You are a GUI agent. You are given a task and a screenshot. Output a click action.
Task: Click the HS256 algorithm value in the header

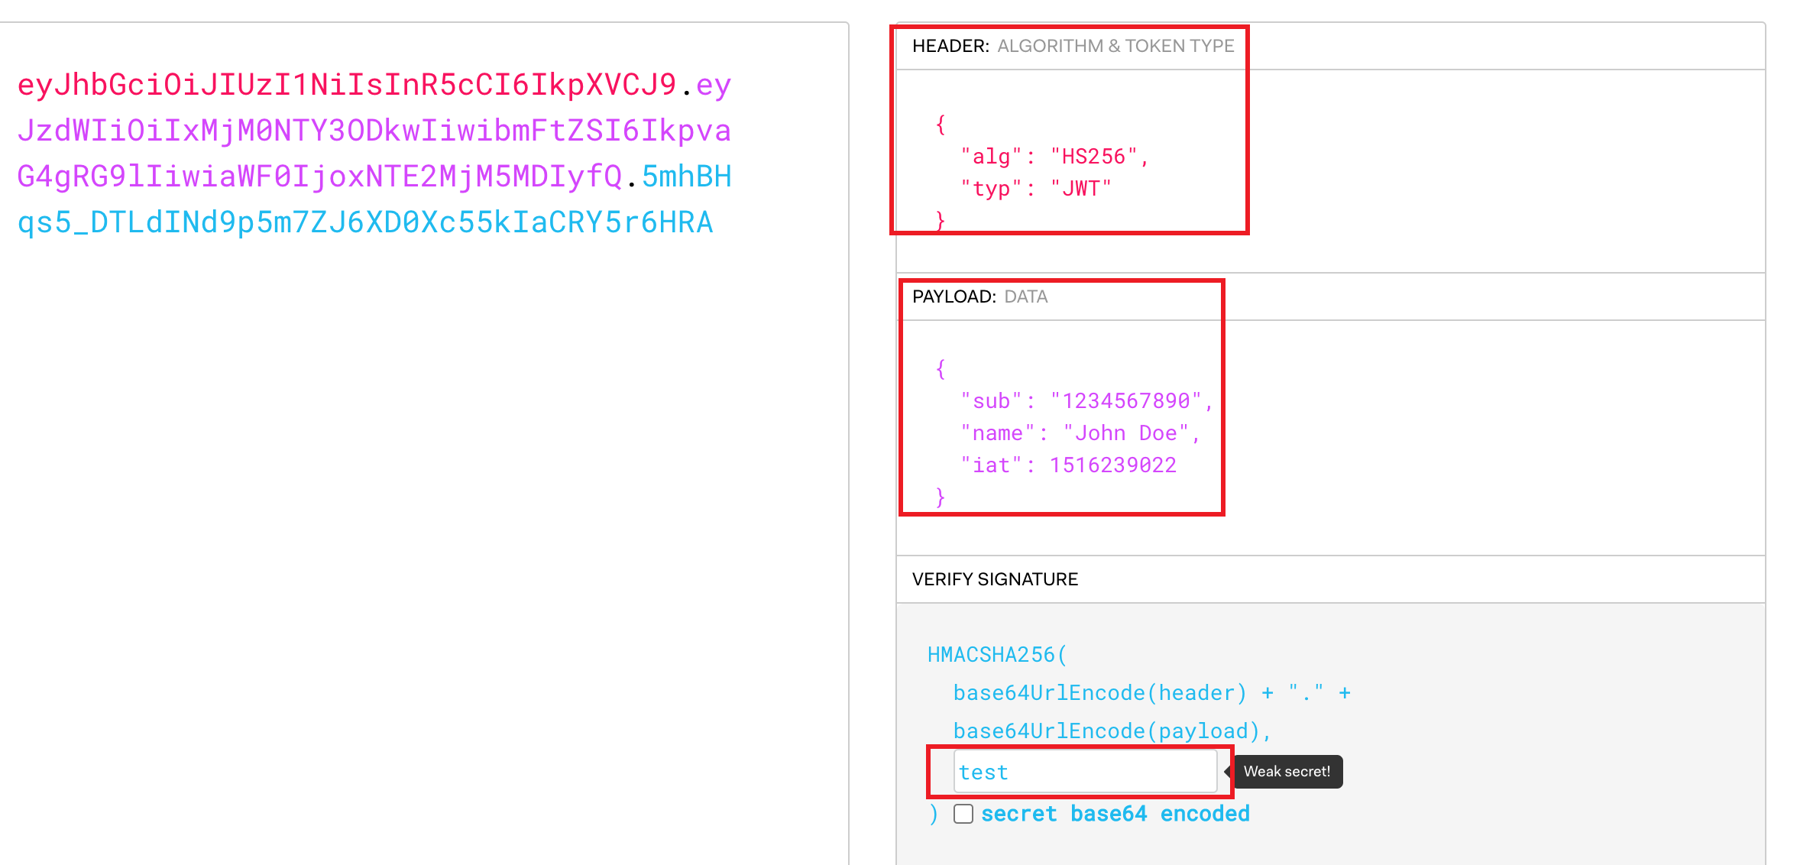(1100, 156)
